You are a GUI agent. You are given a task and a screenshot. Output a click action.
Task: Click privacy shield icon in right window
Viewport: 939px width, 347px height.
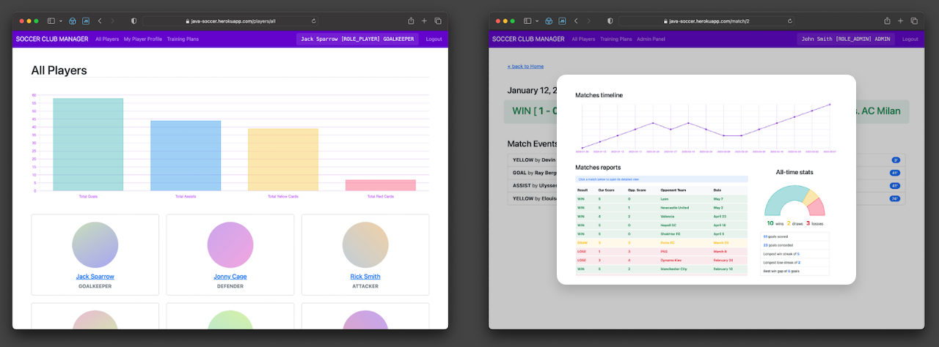[x=610, y=21]
